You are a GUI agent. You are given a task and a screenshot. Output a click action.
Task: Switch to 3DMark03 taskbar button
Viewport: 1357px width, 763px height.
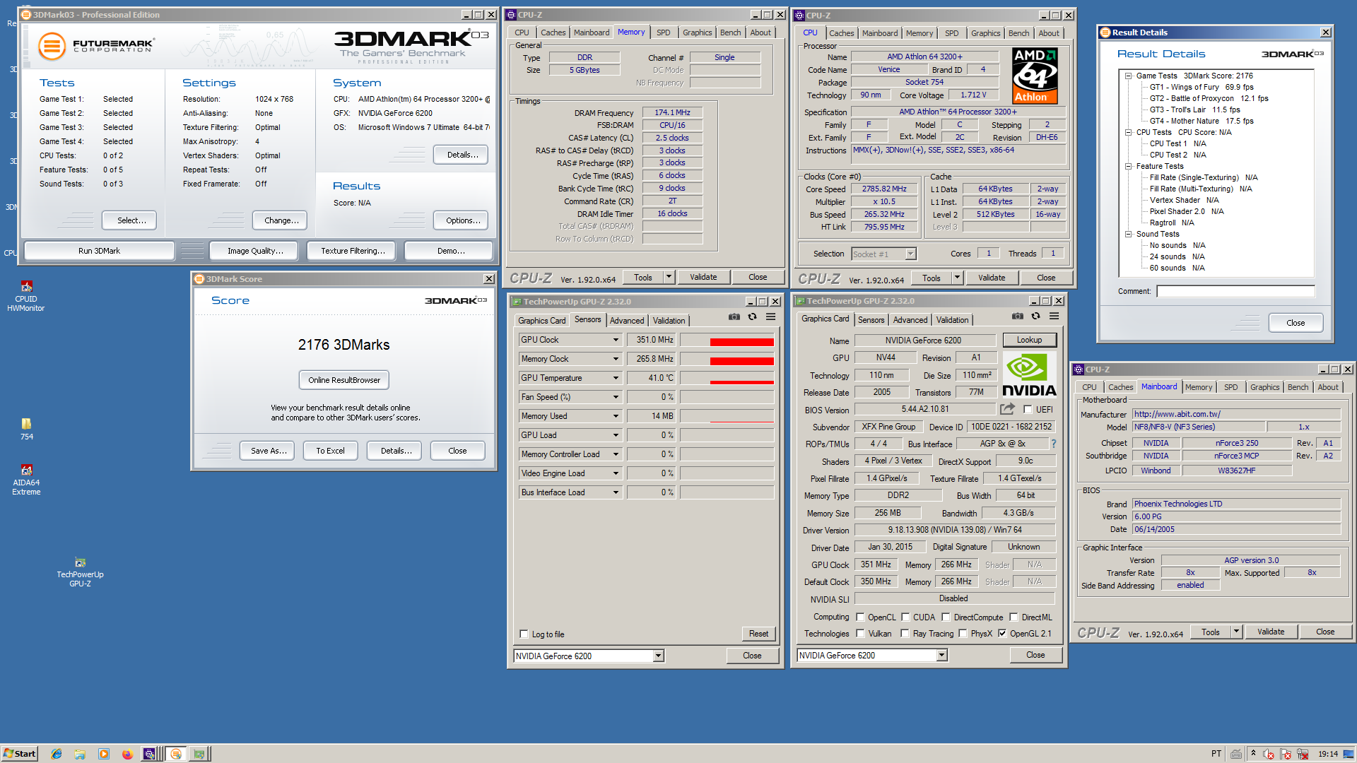pos(177,754)
